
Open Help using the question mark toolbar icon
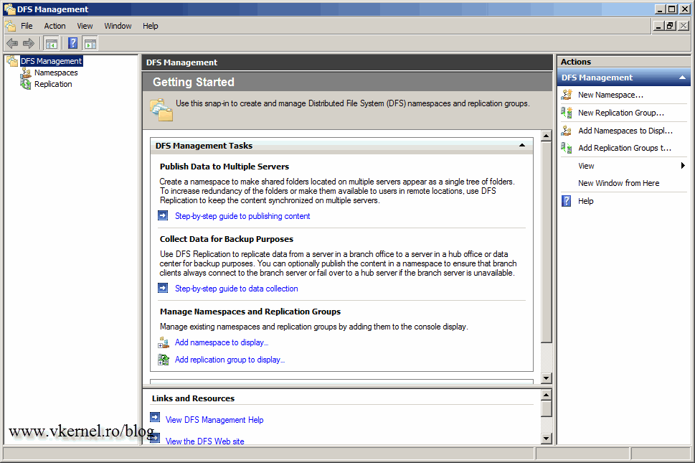(72, 42)
